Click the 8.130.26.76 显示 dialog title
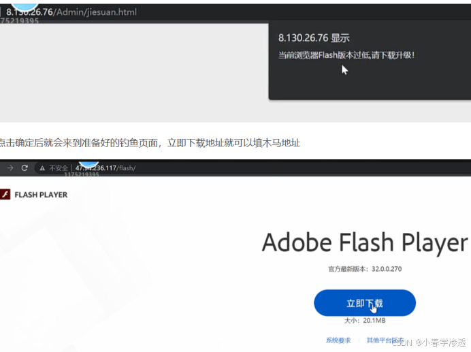The image size is (471, 352). point(314,38)
